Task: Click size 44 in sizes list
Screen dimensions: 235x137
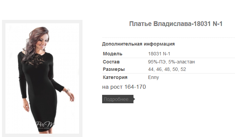Action: pos(151,69)
